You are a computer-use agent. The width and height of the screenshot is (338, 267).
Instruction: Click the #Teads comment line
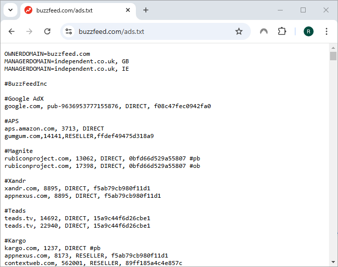click(15, 211)
